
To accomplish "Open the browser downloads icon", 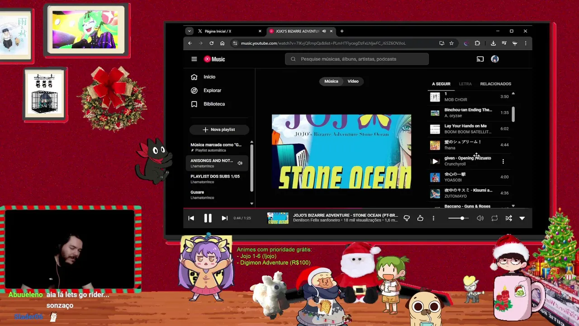I will pyautogui.click(x=493, y=43).
